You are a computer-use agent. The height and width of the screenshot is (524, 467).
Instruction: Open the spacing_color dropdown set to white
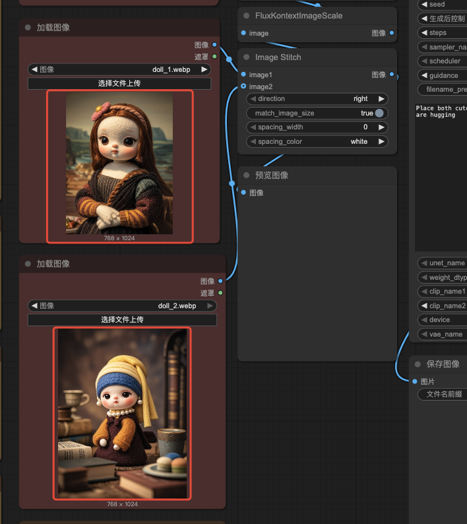click(x=317, y=142)
